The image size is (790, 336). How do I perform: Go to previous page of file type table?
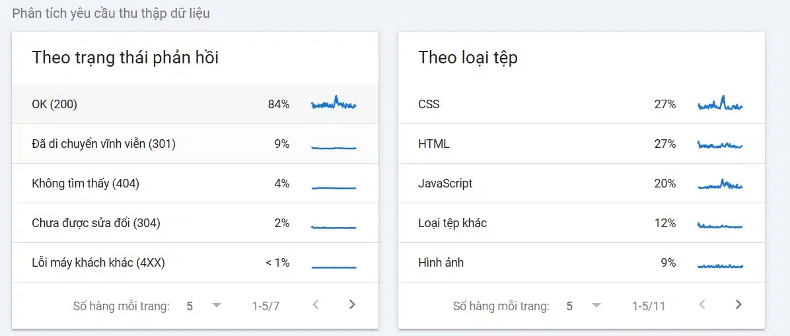pyautogui.click(x=702, y=304)
